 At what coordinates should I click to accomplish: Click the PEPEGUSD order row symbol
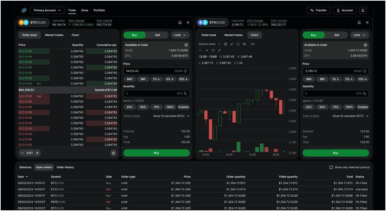tap(58, 202)
